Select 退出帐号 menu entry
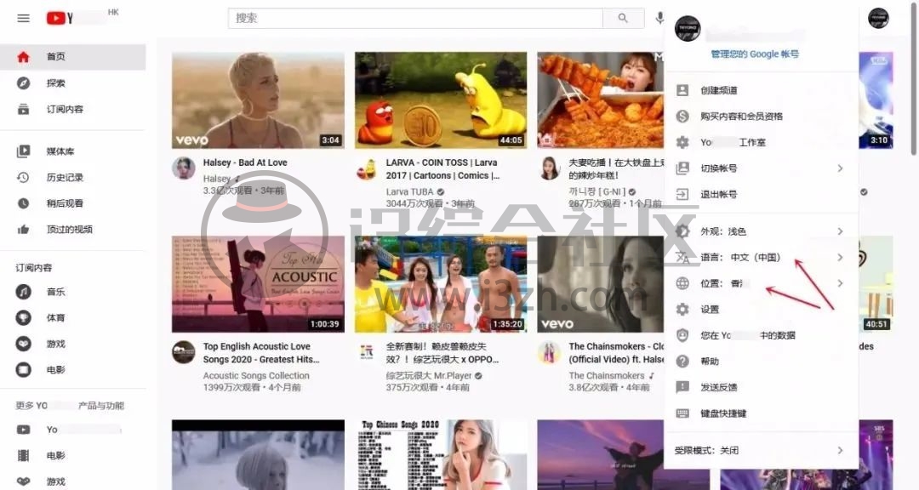This screenshot has height=490, width=919. pyautogui.click(x=762, y=194)
